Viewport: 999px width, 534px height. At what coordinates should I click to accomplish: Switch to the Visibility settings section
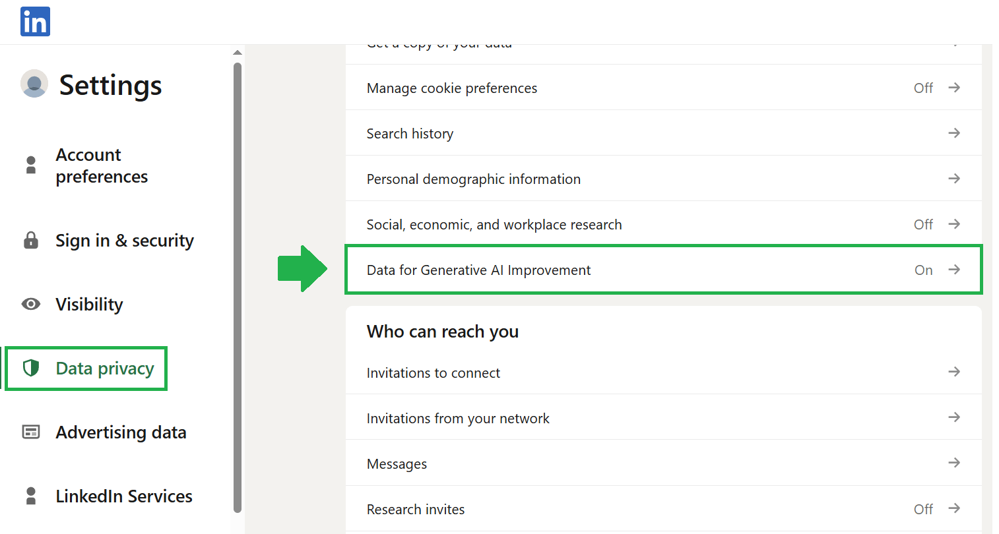pyautogui.click(x=89, y=305)
